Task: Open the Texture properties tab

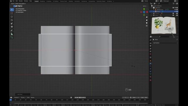Action: click(x=150, y=80)
